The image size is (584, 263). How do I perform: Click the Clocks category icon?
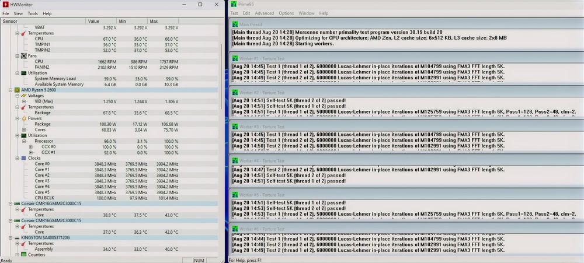point(23,158)
